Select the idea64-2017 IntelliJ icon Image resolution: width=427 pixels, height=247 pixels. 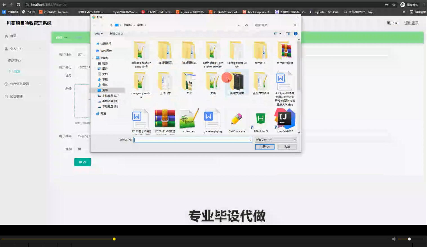tap(284, 118)
